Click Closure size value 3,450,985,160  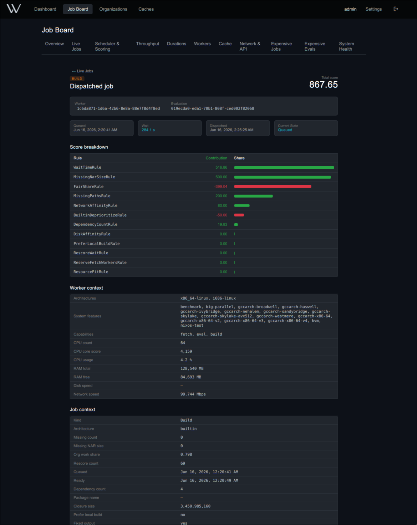tap(195, 506)
